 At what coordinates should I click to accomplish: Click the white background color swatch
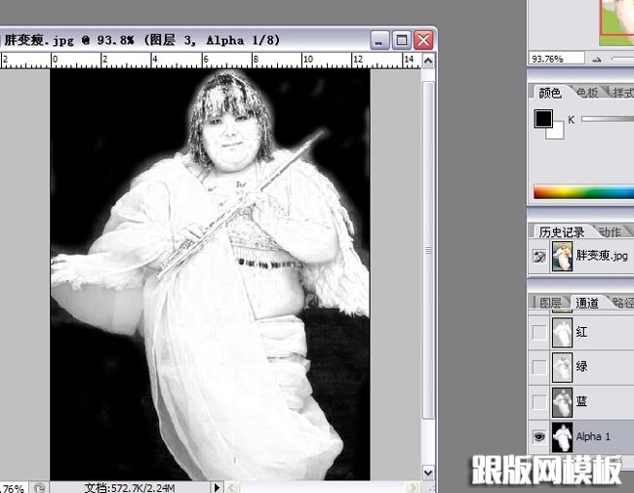(x=555, y=132)
